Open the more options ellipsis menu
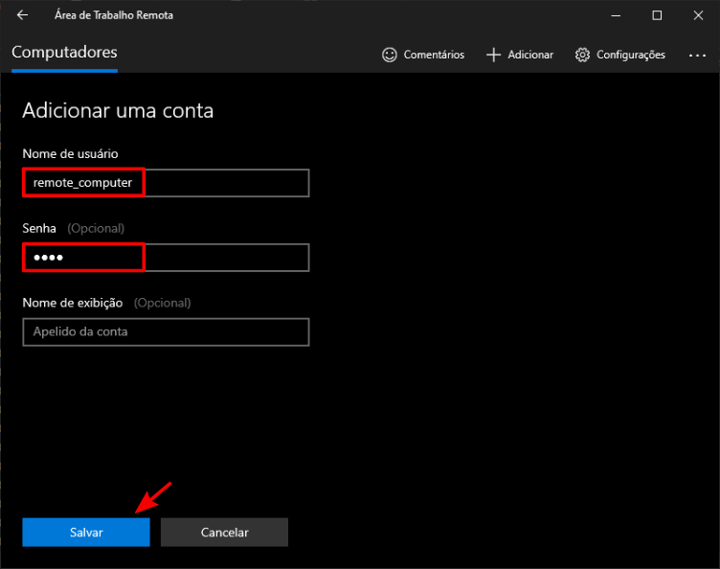 [x=697, y=56]
